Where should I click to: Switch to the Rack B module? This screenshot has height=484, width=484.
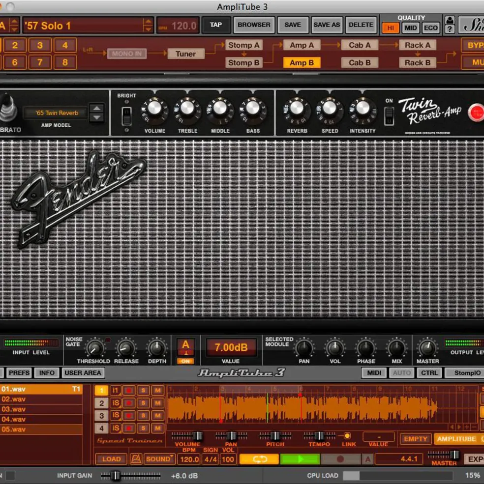418,63
